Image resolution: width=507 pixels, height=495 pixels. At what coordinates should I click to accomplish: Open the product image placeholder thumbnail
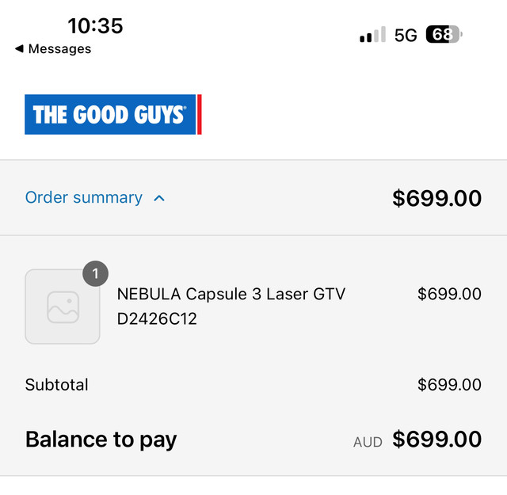[x=63, y=307]
